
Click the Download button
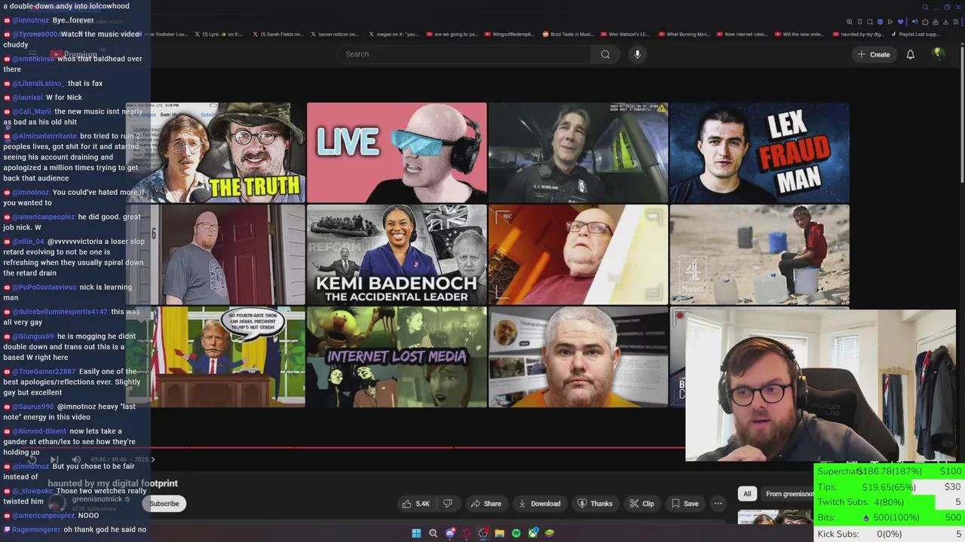point(539,504)
